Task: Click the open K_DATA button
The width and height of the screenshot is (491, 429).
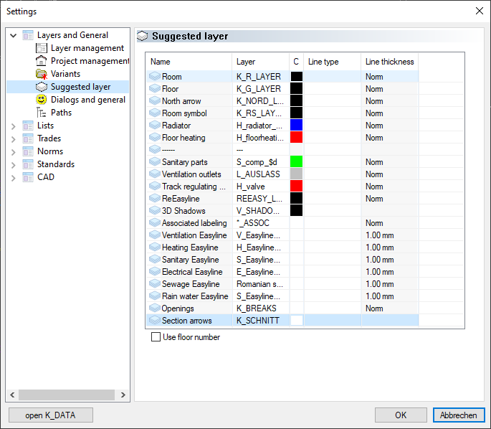Action: coord(50,415)
